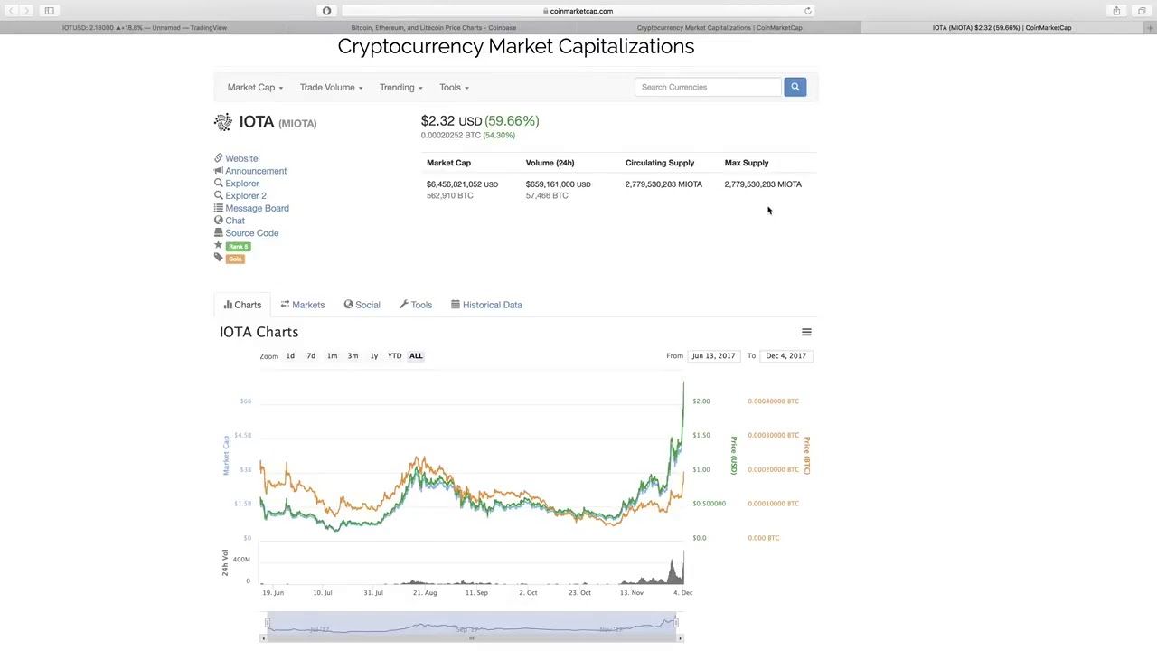
Task: Open the Message Board link
Action: pos(257,208)
